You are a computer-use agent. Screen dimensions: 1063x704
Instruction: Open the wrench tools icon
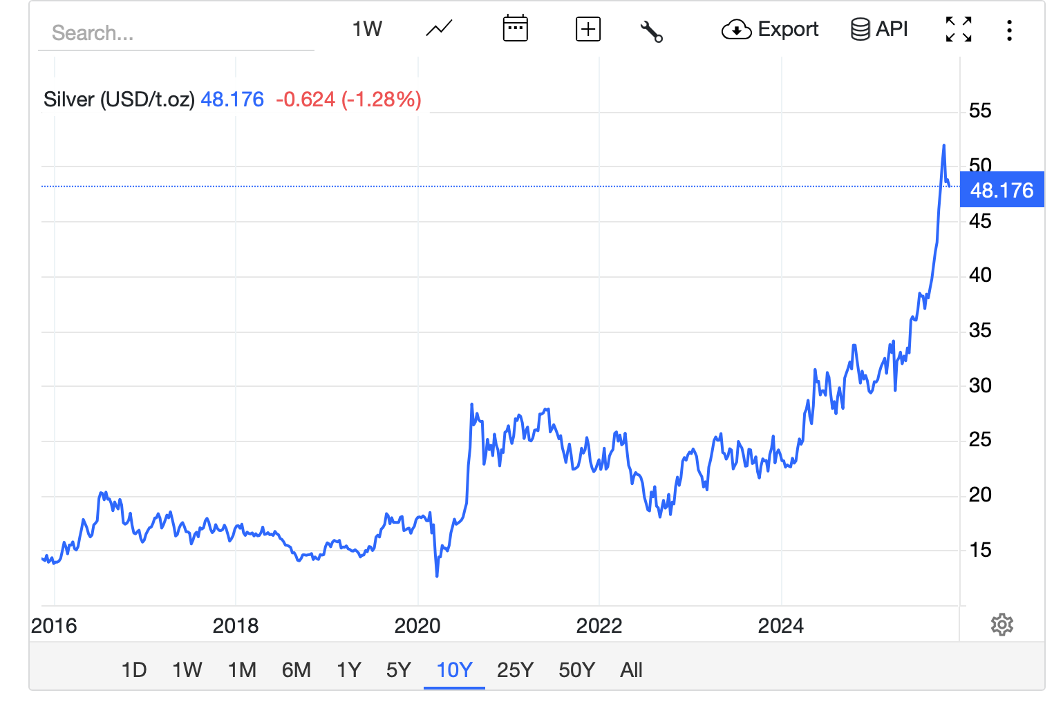651,31
